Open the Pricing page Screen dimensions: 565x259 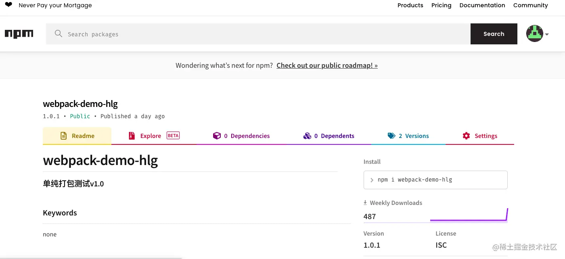[441, 5]
